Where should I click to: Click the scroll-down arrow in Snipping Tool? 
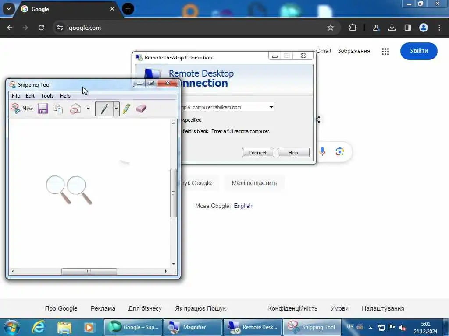tap(174, 264)
